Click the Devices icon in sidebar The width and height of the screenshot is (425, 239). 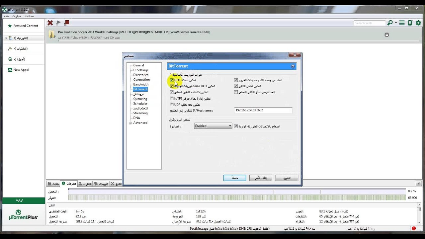10,59
